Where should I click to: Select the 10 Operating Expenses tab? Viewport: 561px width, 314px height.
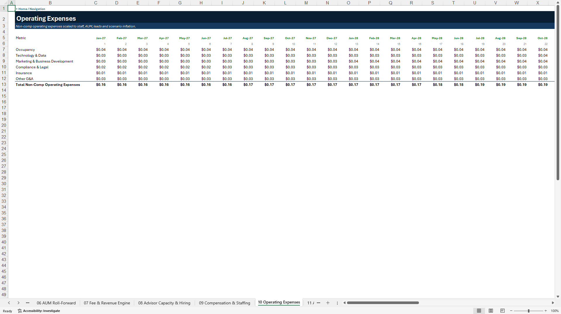click(279, 302)
